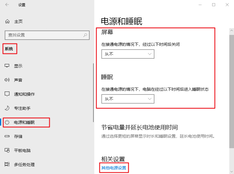Open 声音 settings page
The height and width of the screenshot is (174, 234).
point(18,80)
